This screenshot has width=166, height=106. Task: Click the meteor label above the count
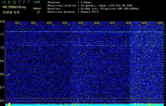(x=37, y=8)
